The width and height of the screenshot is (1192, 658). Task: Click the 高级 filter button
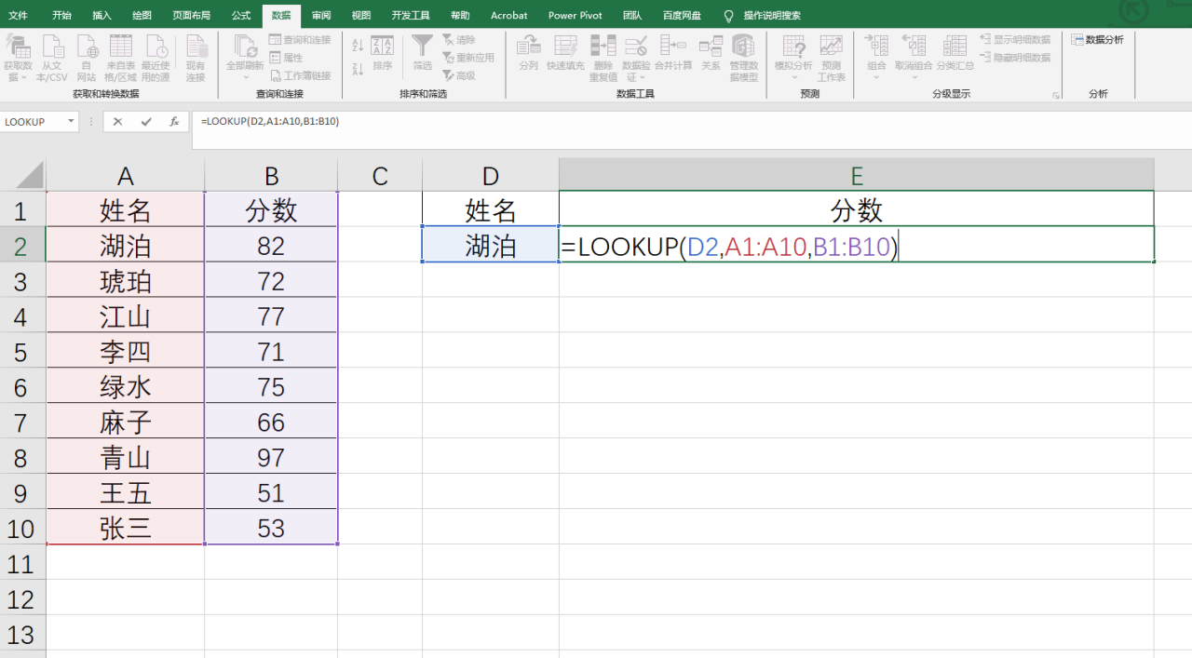[459, 75]
